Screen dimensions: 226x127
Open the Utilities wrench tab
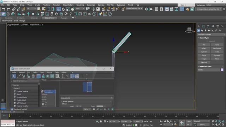(222, 26)
